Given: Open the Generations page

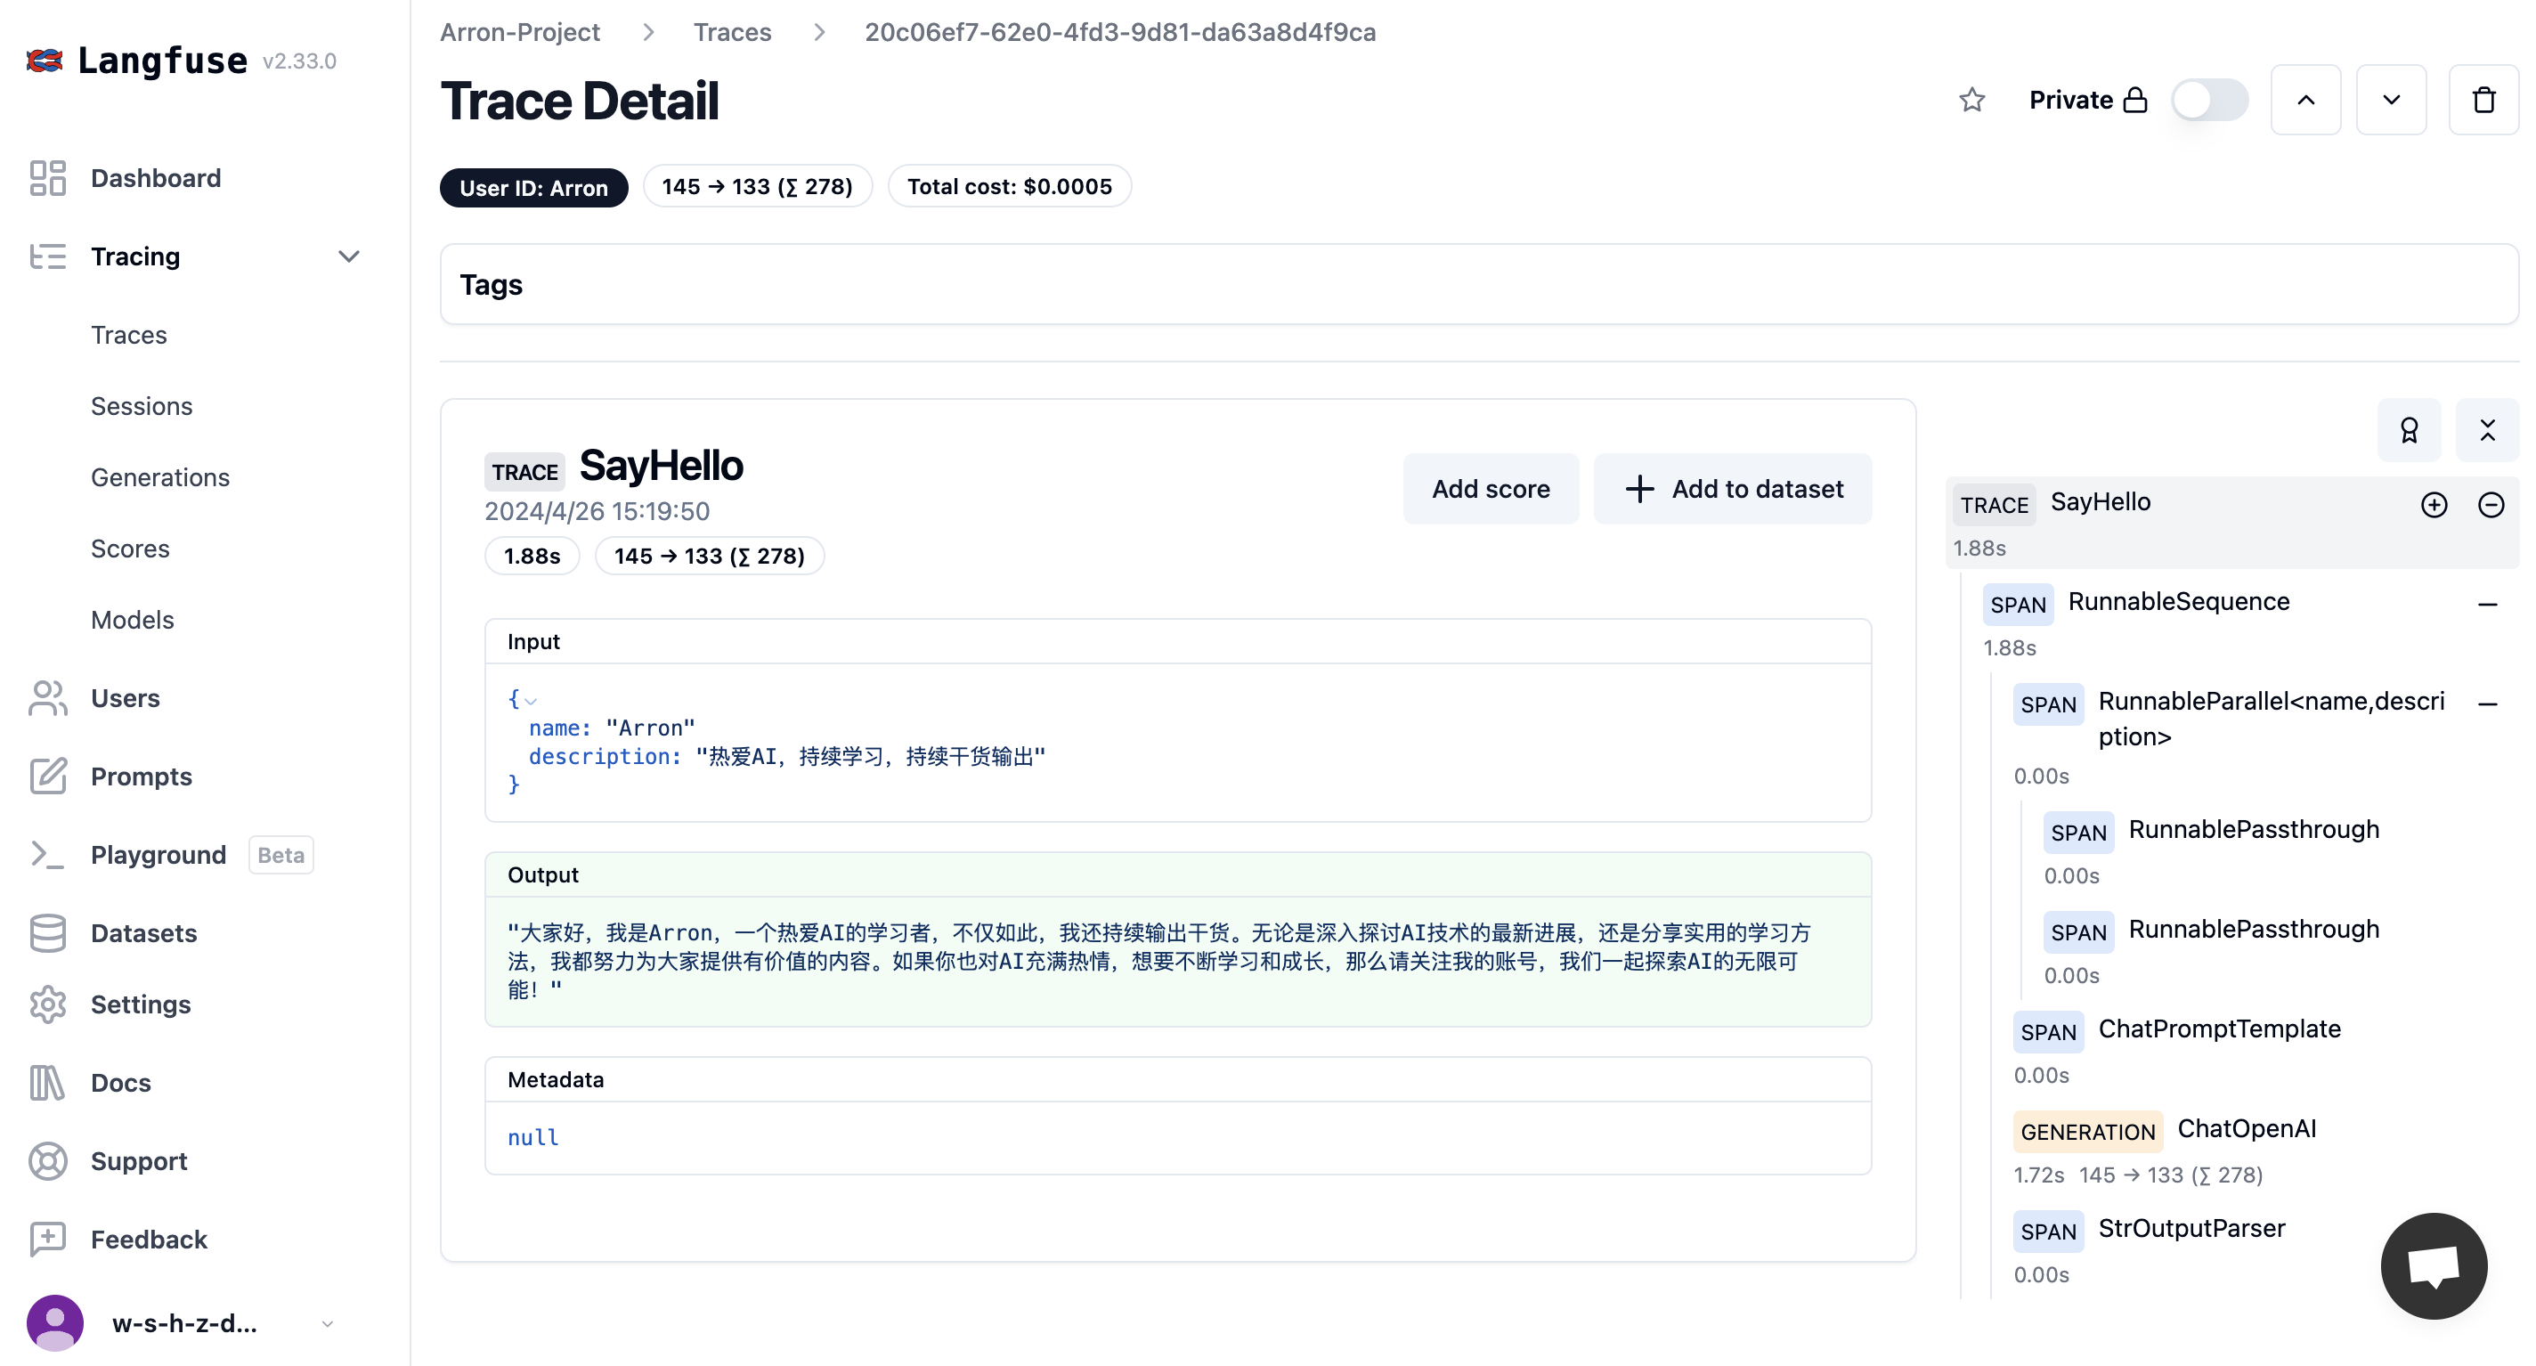Looking at the screenshot, I should [x=159, y=477].
